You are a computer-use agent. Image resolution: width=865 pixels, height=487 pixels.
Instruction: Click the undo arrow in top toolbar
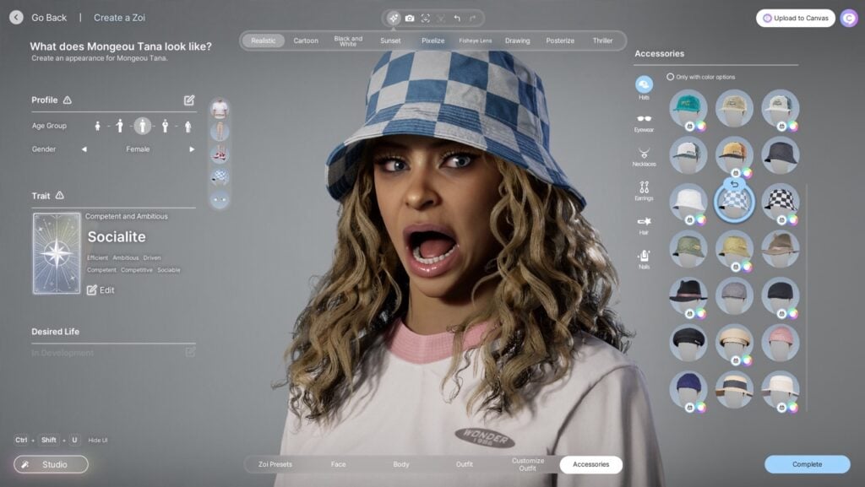pyautogui.click(x=457, y=18)
